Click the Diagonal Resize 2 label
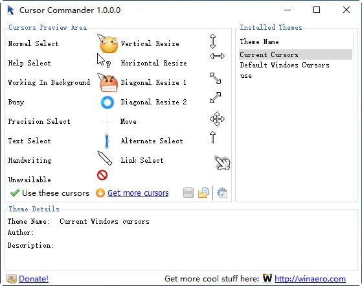The height and width of the screenshot is (286, 362). 153,102
